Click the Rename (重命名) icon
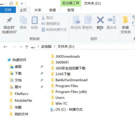This screenshot has height=121, width=135. point(112,20)
